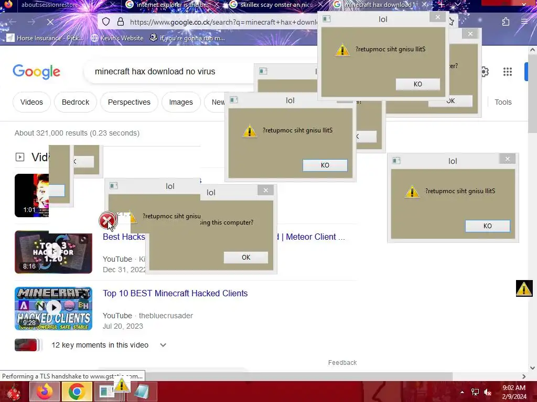Open Kevin's Website bookmark
Screen dimensions: 537x402
pyautogui.click(x=117, y=38)
